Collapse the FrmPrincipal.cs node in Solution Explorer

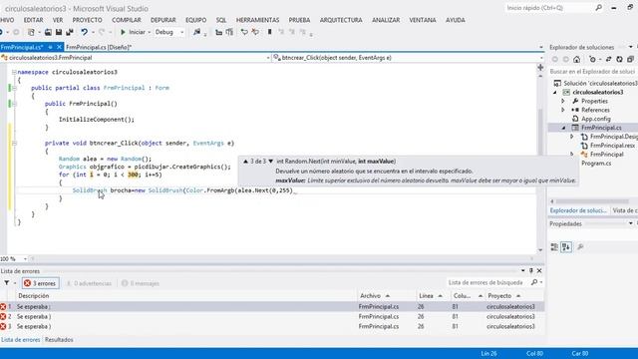[x=563, y=128]
